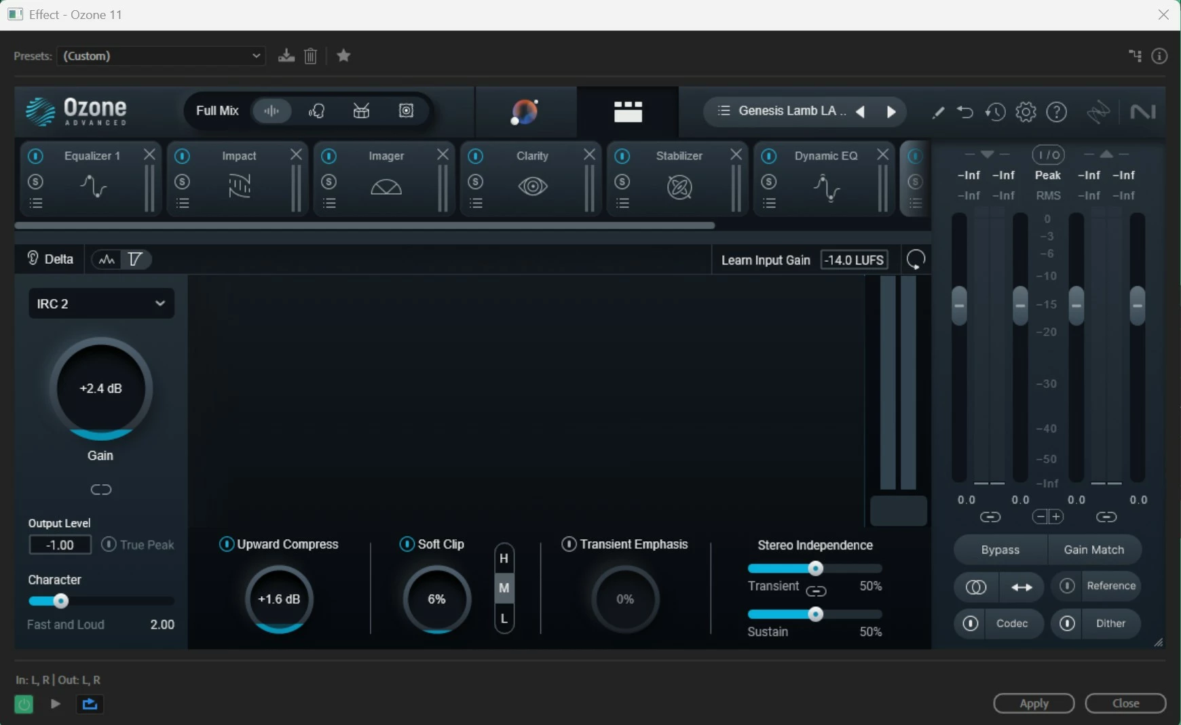Reset Learn Input Gain with circular arrow icon
Image resolution: width=1181 pixels, height=725 pixels.
(x=916, y=259)
